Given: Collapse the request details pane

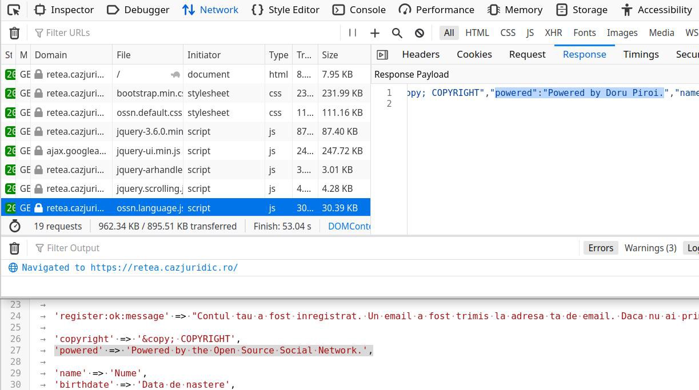Looking at the screenshot, I should click(x=382, y=55).
